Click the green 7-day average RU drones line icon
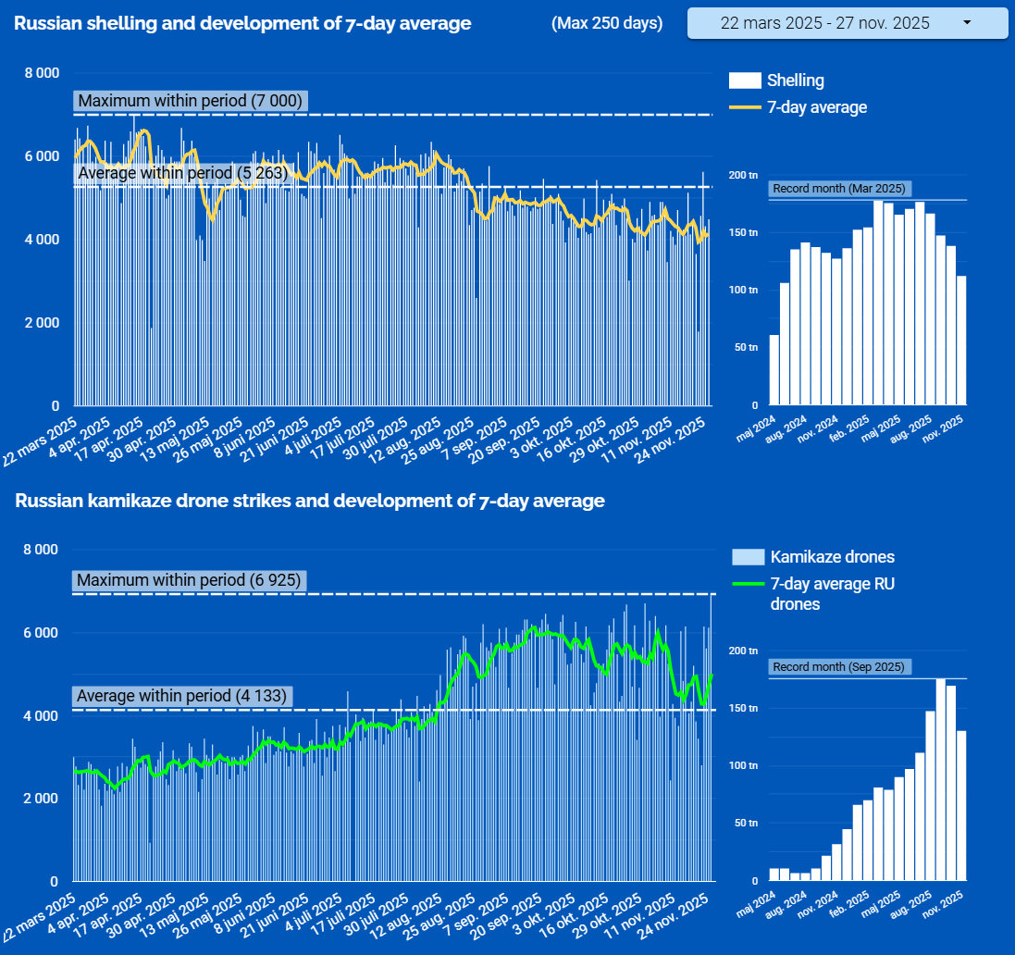The image size is (1015, 955). (x=748, y=584)
